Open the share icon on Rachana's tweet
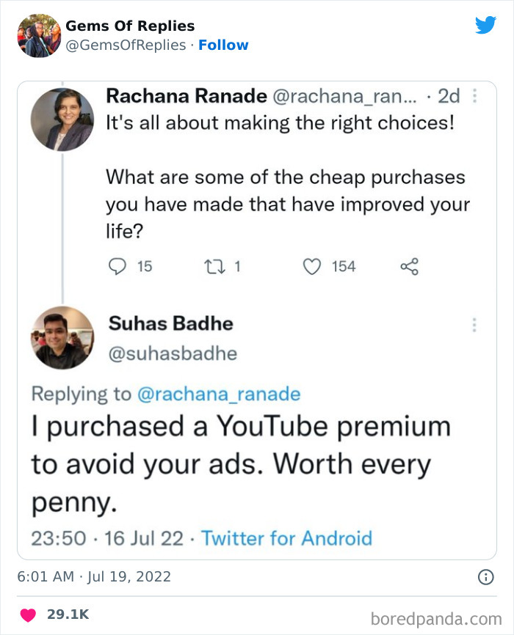 [x=409, y=267]
